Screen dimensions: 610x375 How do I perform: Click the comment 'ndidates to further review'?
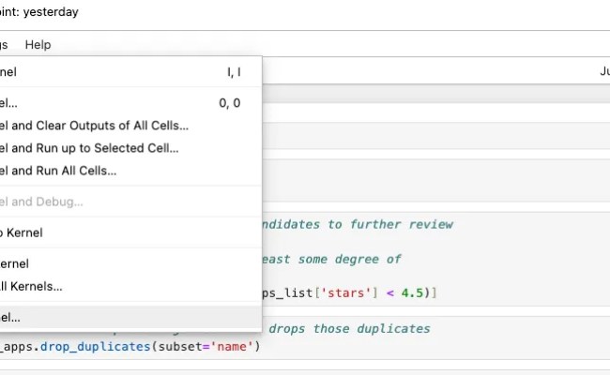[358, 224]
